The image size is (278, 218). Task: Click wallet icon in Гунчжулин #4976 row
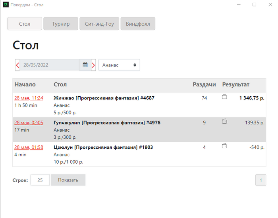(x=224, y=122)
